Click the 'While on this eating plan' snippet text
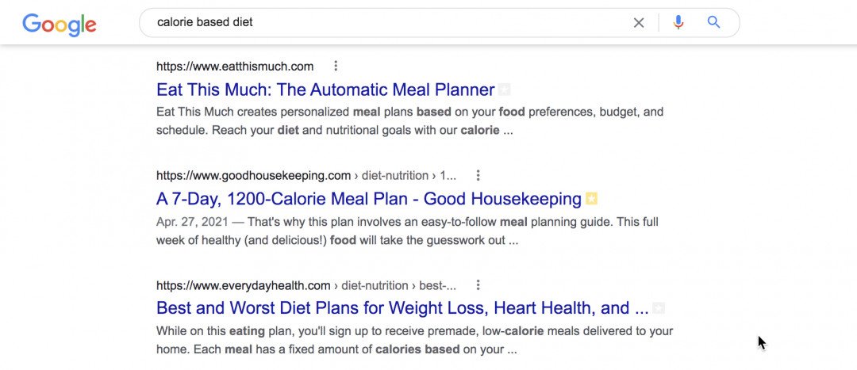The image size is (857, 370). [415, 340]
